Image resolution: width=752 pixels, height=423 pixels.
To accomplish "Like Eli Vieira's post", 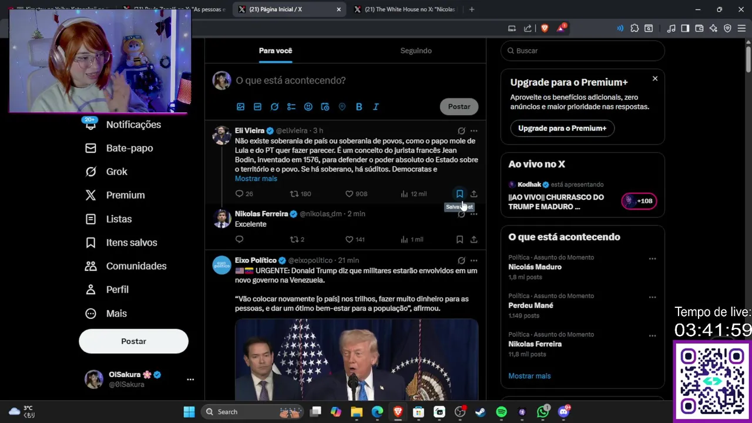I will tap(349, 194).
